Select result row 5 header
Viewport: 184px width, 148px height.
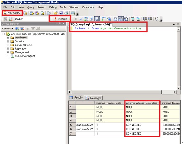point(72,125)
